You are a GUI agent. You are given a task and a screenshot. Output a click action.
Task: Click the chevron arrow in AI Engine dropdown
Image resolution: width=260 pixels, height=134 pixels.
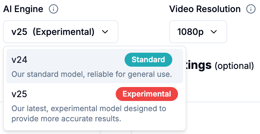coord(105,32)
